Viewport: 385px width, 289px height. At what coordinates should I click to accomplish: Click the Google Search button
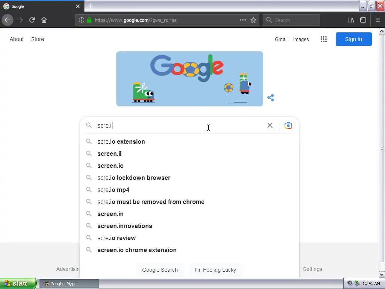click(160, 270)
